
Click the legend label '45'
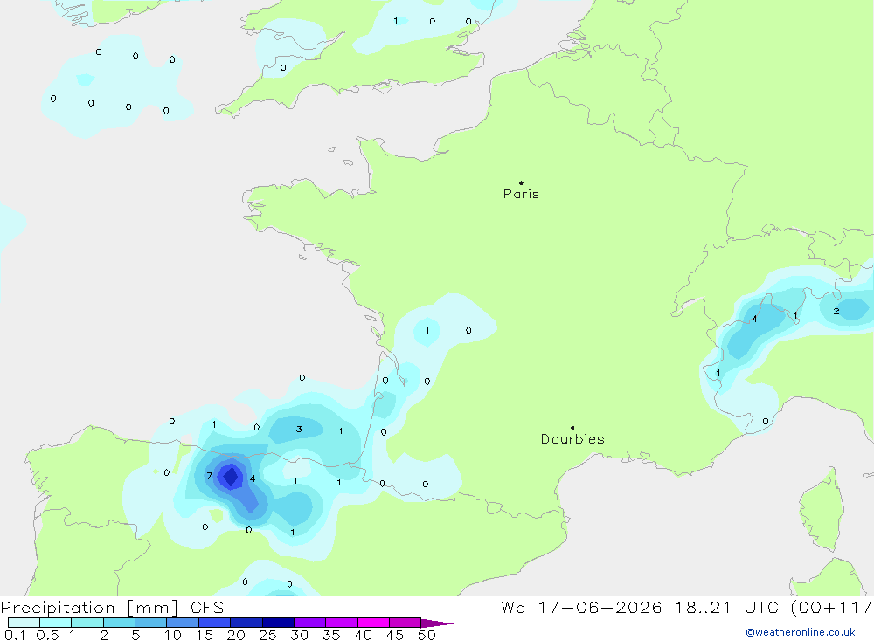click(395, 635)
